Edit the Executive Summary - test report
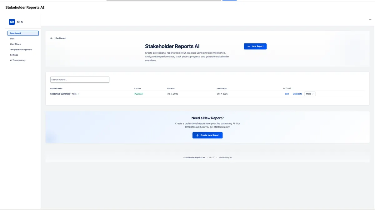Image resolution: width=375 pixels, height=210 pixels. [x=287, y=94]
